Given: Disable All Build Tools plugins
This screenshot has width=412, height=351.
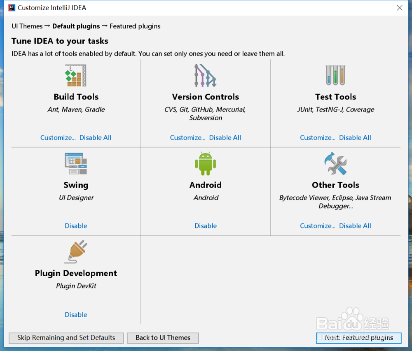Looking at the screenshot, I should click(96, 137).
